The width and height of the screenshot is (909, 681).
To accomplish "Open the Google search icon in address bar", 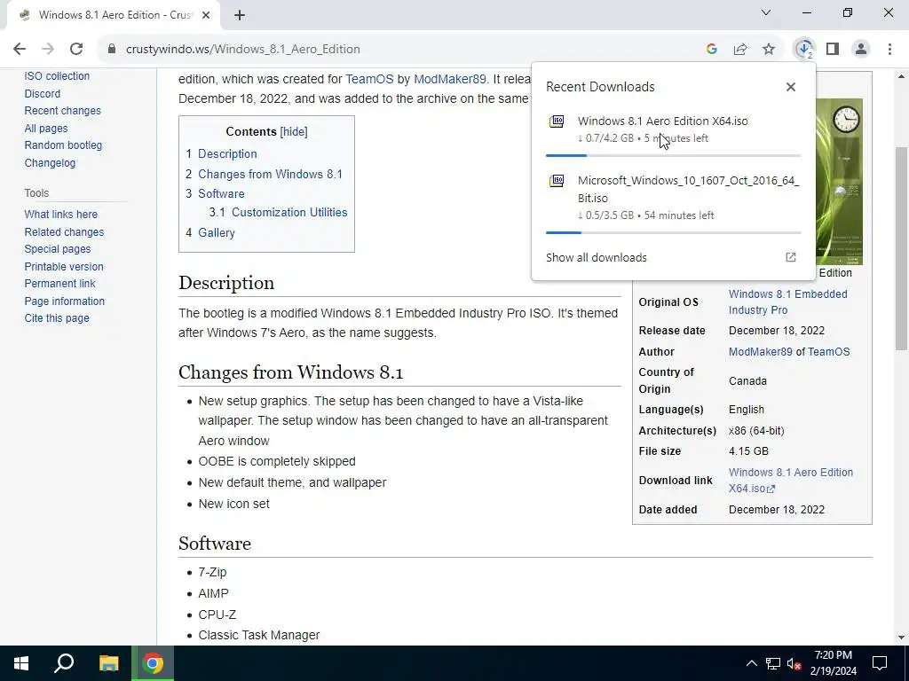I will (712, 50).
